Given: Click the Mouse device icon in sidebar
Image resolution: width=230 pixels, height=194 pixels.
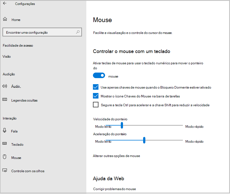Looking at the screenshot, I should pos(5,157).
